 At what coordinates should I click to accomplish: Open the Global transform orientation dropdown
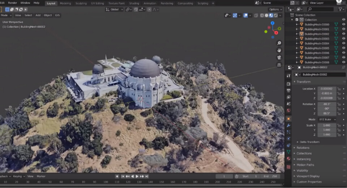coord(114,9)
